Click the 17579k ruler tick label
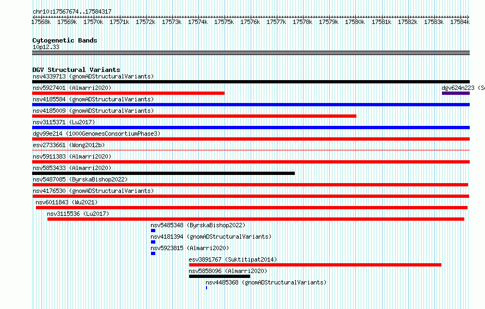The height and width of the screenshot is (309, 485). point(329,22)
